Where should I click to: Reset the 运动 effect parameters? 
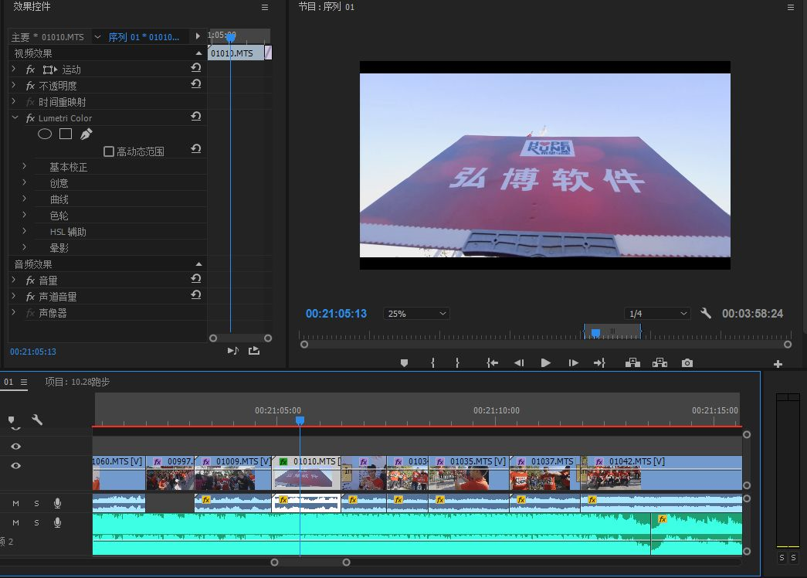[x=195, y=68]
